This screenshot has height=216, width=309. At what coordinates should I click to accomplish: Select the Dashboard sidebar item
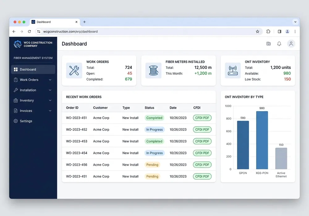tap(33, 69)
